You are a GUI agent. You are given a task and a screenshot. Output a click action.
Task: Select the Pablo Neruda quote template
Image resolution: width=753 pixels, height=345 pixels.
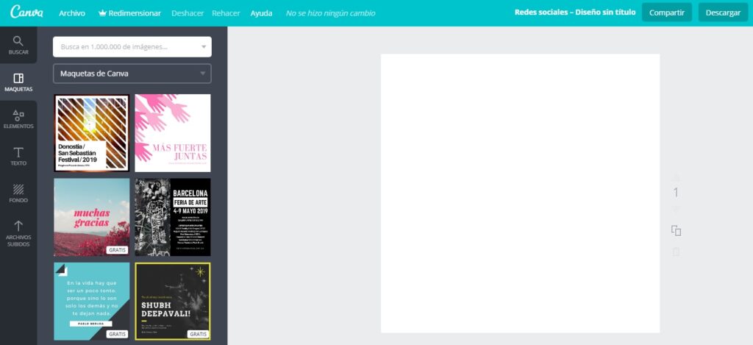click(92, 302)
